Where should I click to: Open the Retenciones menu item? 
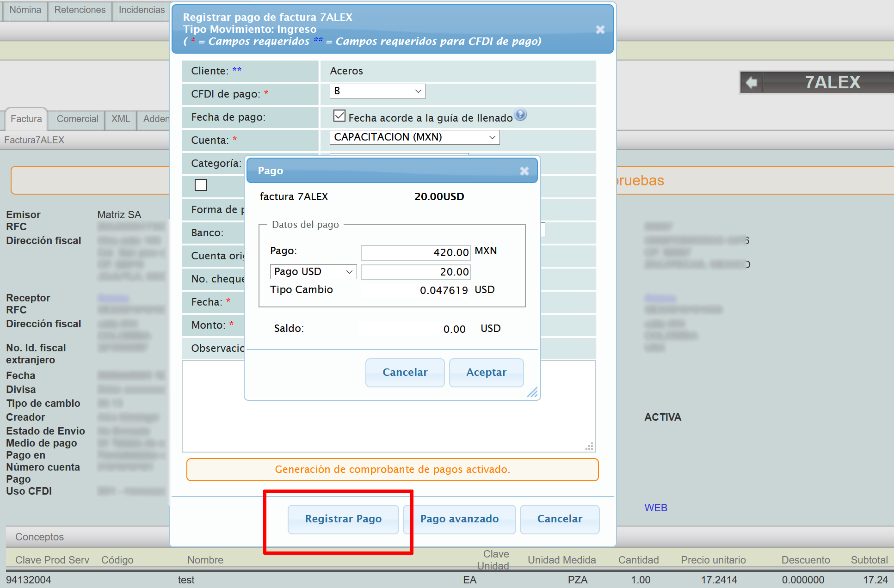pos(80,10)
